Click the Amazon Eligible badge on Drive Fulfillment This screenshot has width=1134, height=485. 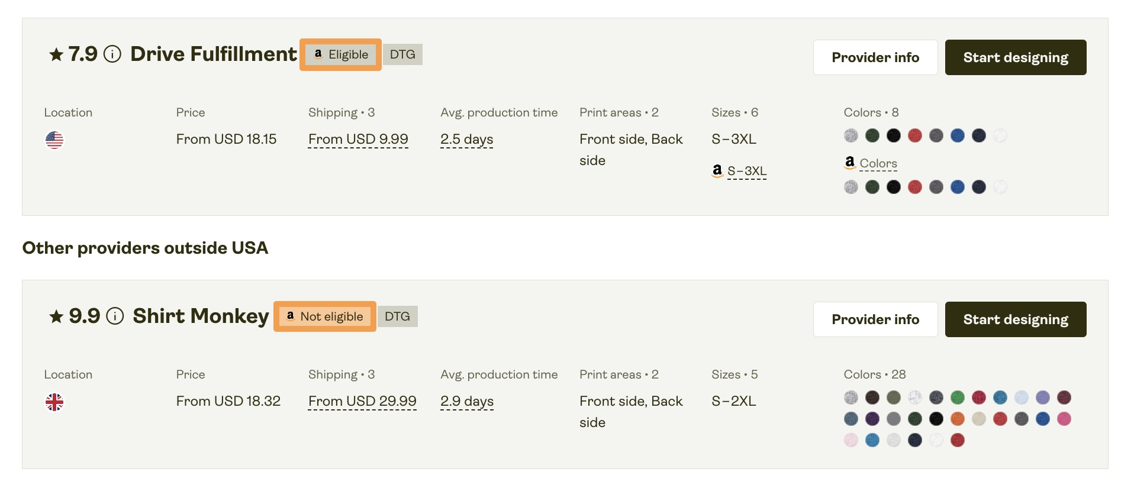[340, 54]
